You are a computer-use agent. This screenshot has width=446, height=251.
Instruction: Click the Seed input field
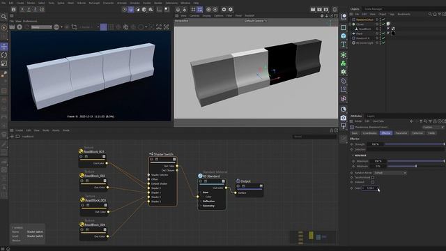(x=370, y=188)
